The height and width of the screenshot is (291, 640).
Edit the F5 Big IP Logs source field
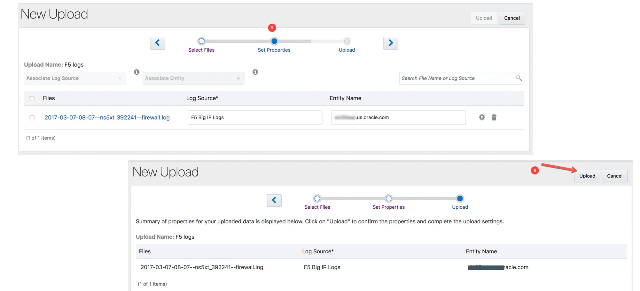coord(255,118)
